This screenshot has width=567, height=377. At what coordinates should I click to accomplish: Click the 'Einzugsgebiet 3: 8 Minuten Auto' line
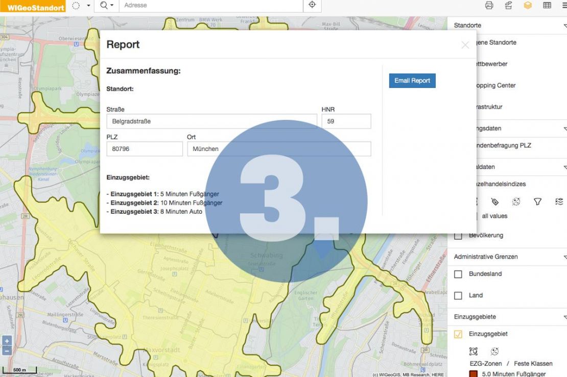click(x=154, y=212)
